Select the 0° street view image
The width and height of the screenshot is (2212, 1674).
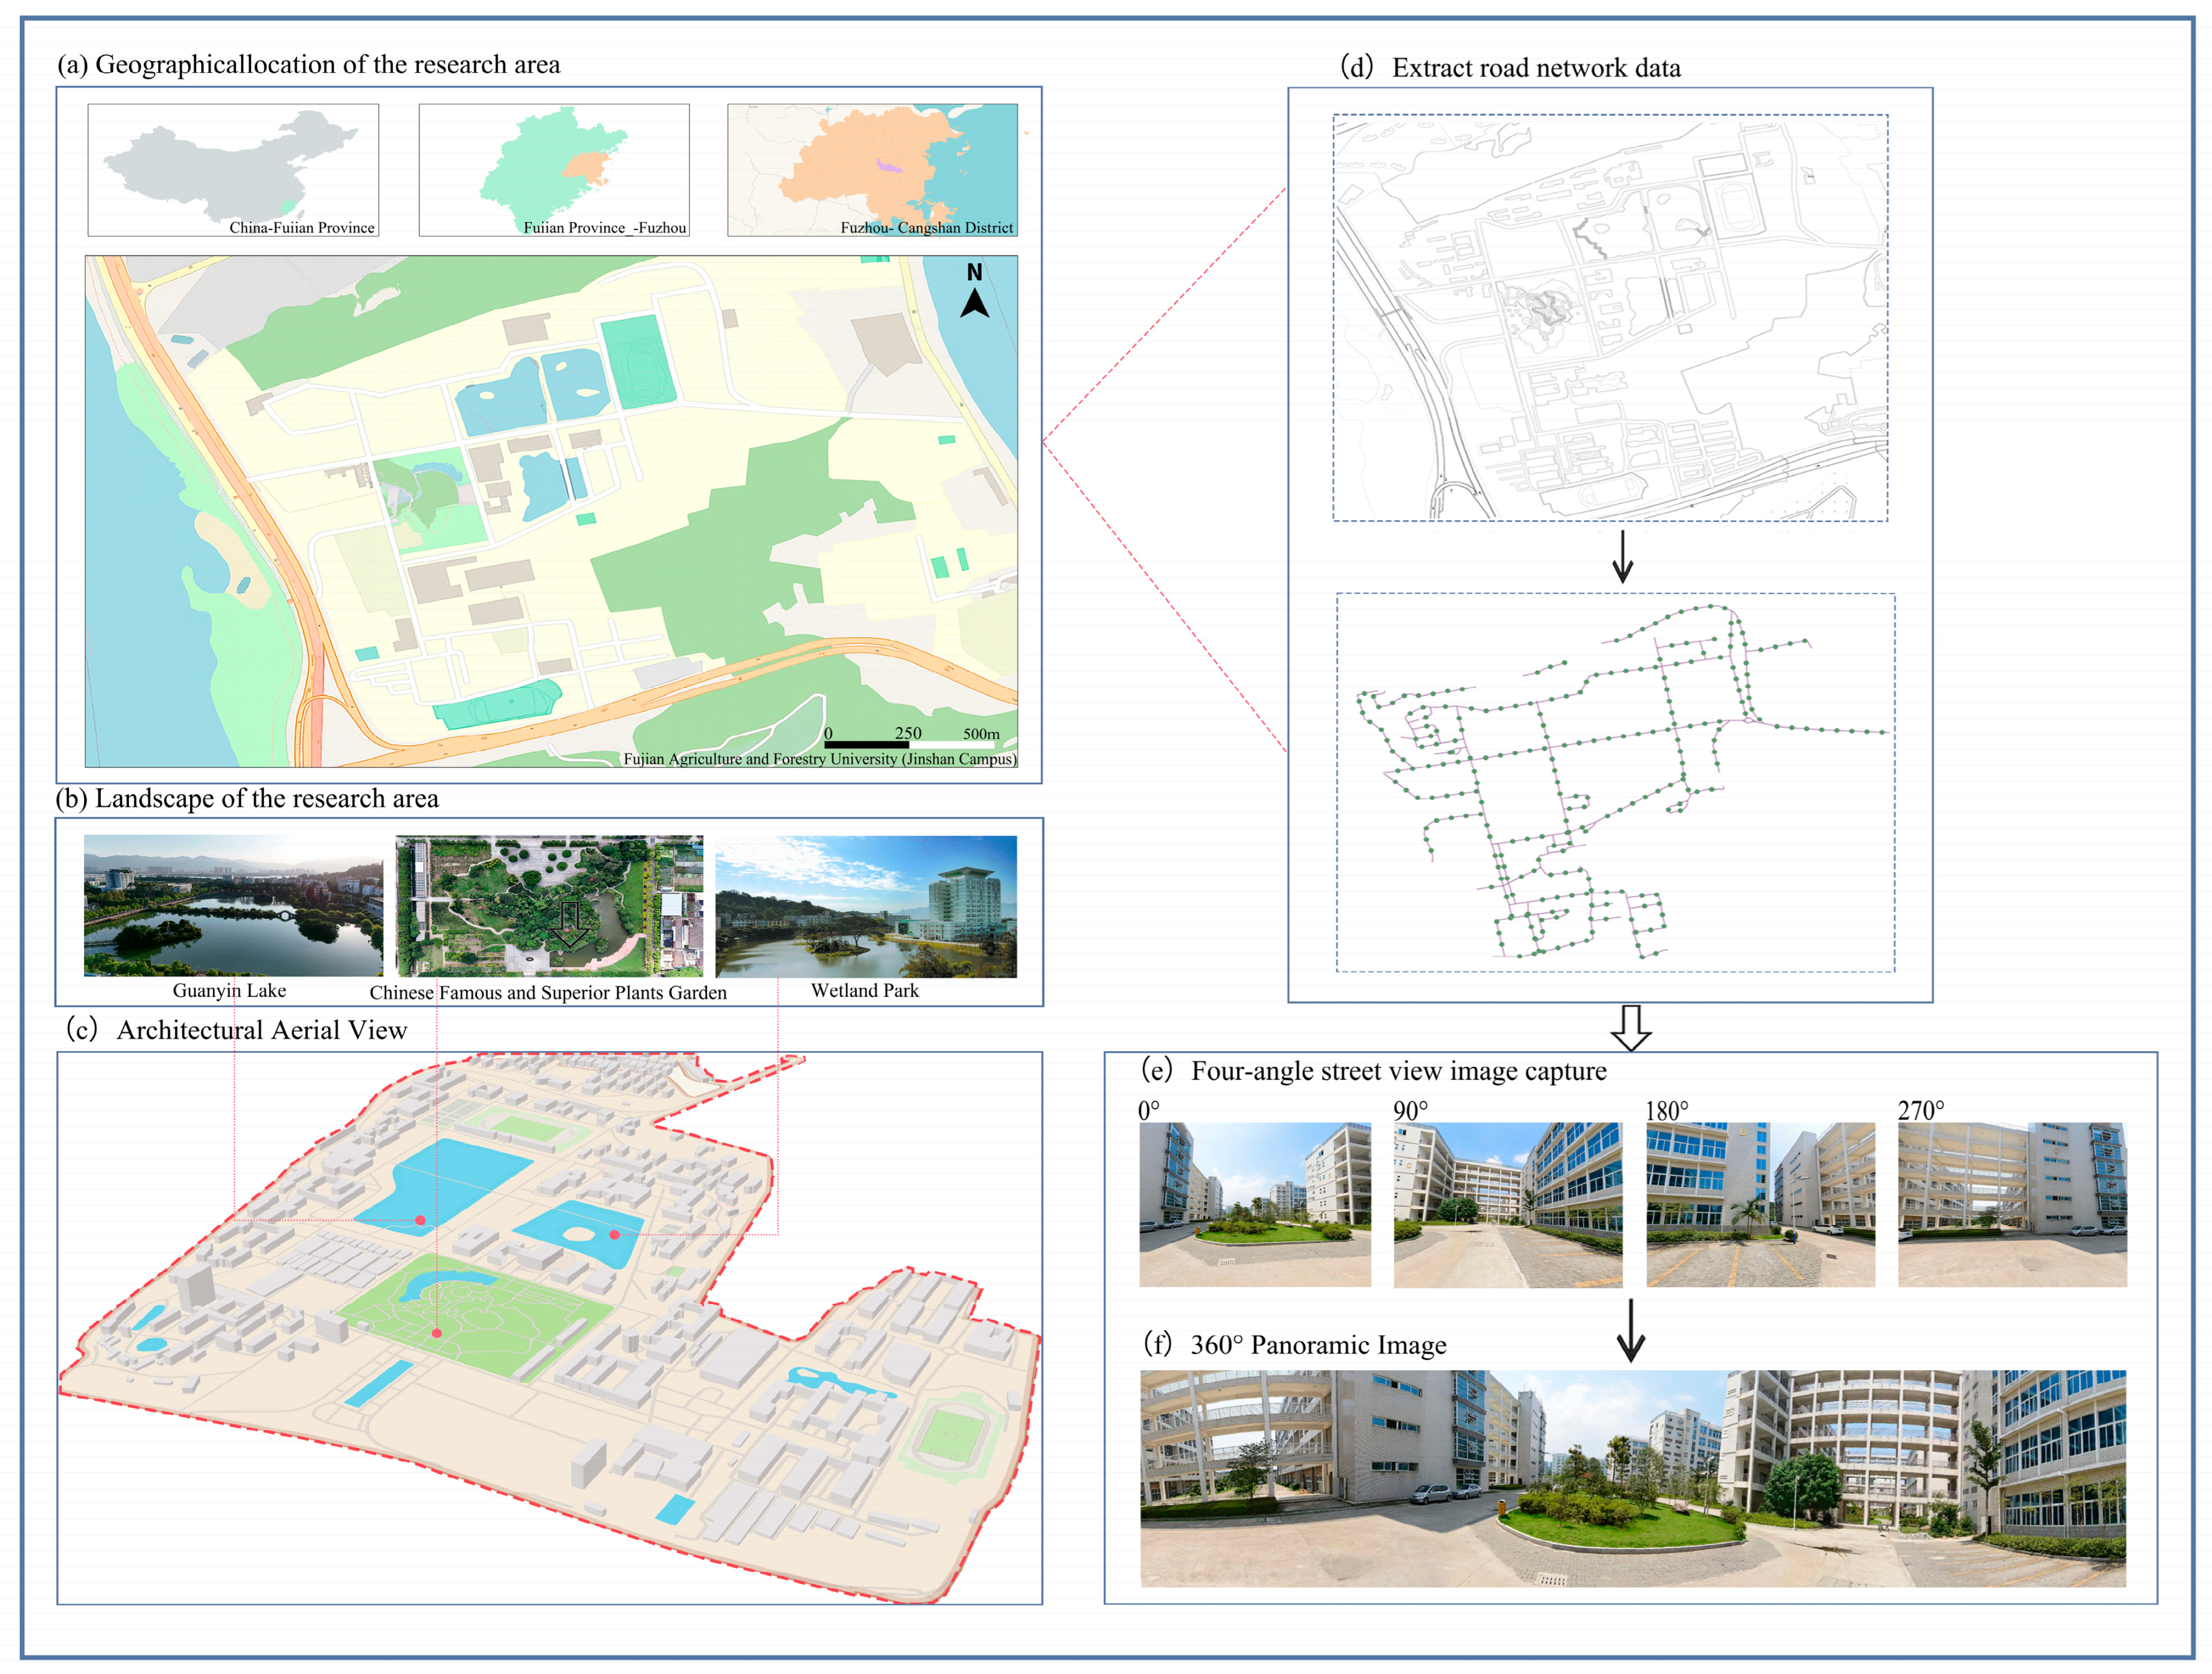(1255, 1204)
